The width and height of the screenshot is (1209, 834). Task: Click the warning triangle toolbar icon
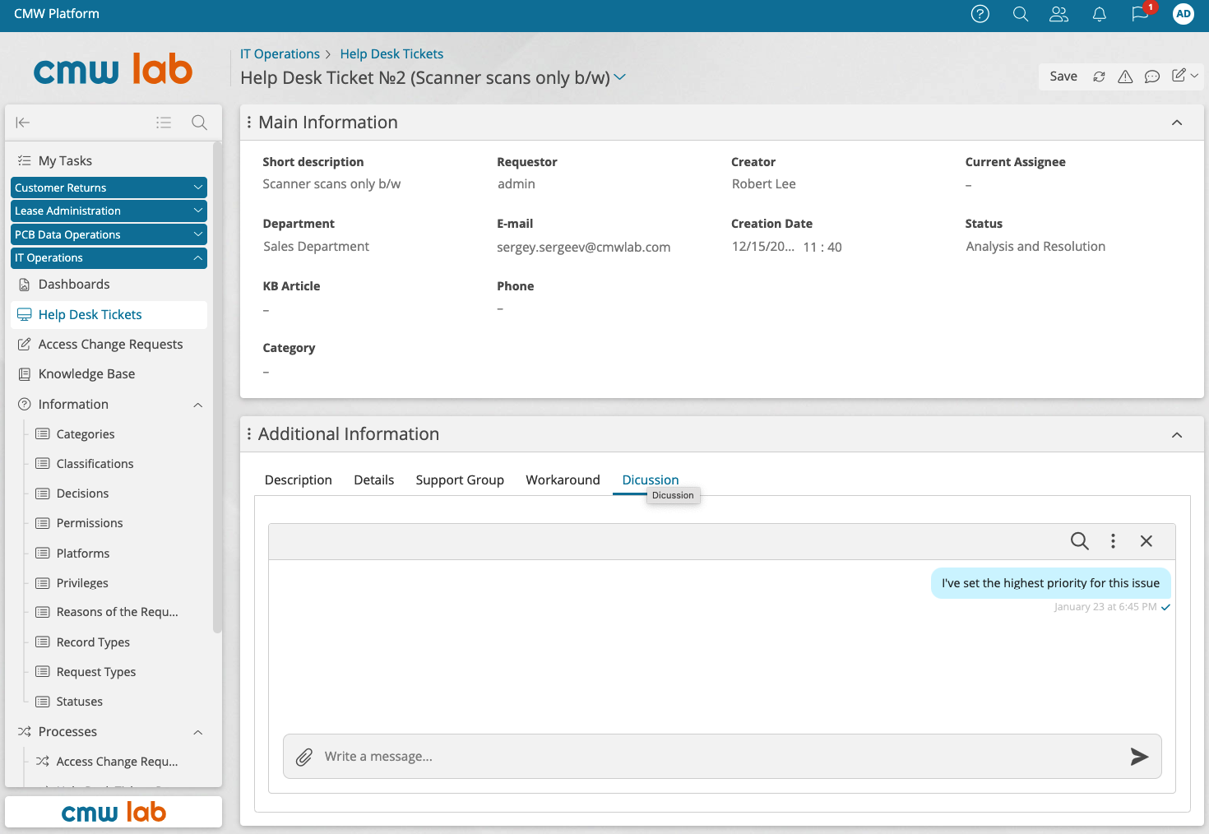(1125, 76)
